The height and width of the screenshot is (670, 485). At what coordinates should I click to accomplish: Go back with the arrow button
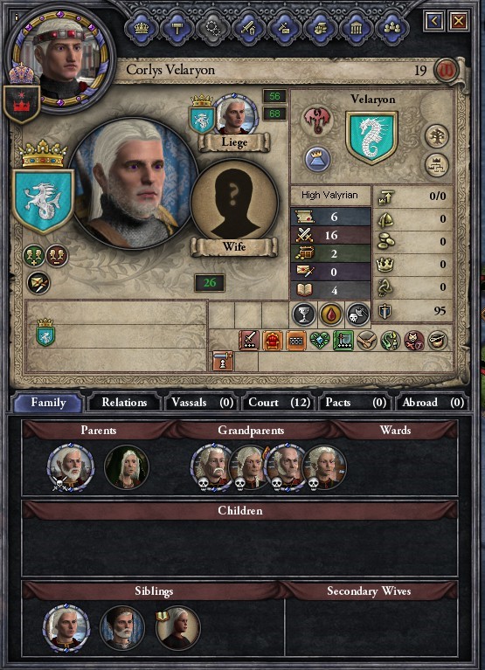pos(433,20)
